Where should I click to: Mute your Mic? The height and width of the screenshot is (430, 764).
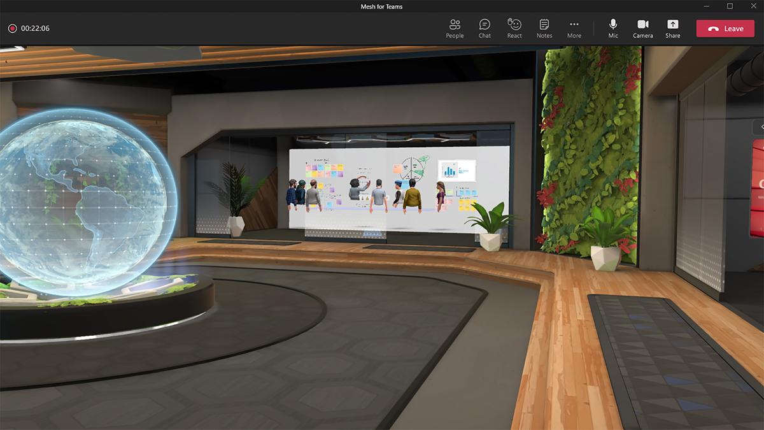[612, 27]
